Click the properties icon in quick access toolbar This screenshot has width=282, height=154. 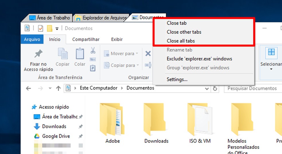click(41, 28)
